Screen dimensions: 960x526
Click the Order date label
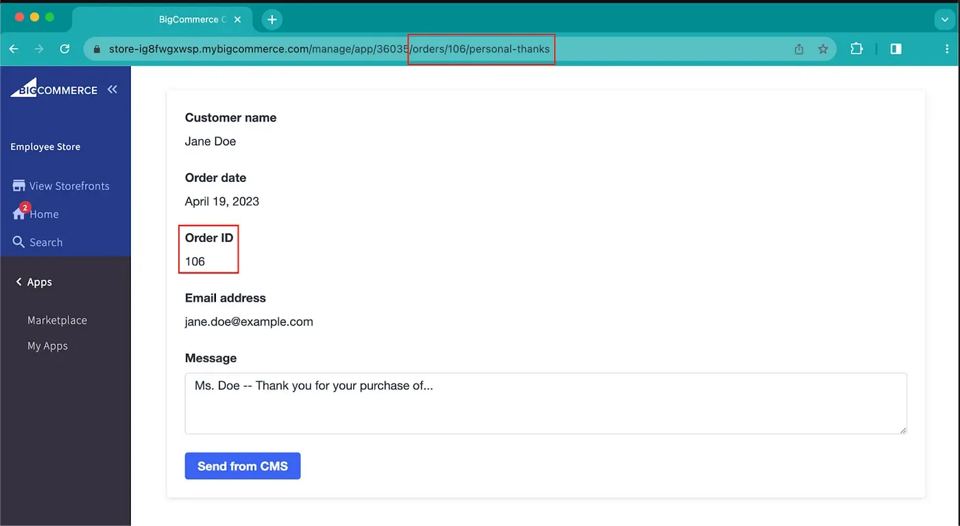215,178
